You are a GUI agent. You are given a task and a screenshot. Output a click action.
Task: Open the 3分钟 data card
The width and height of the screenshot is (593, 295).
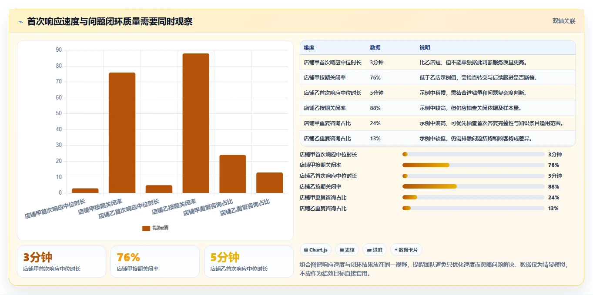coord(61,262)
